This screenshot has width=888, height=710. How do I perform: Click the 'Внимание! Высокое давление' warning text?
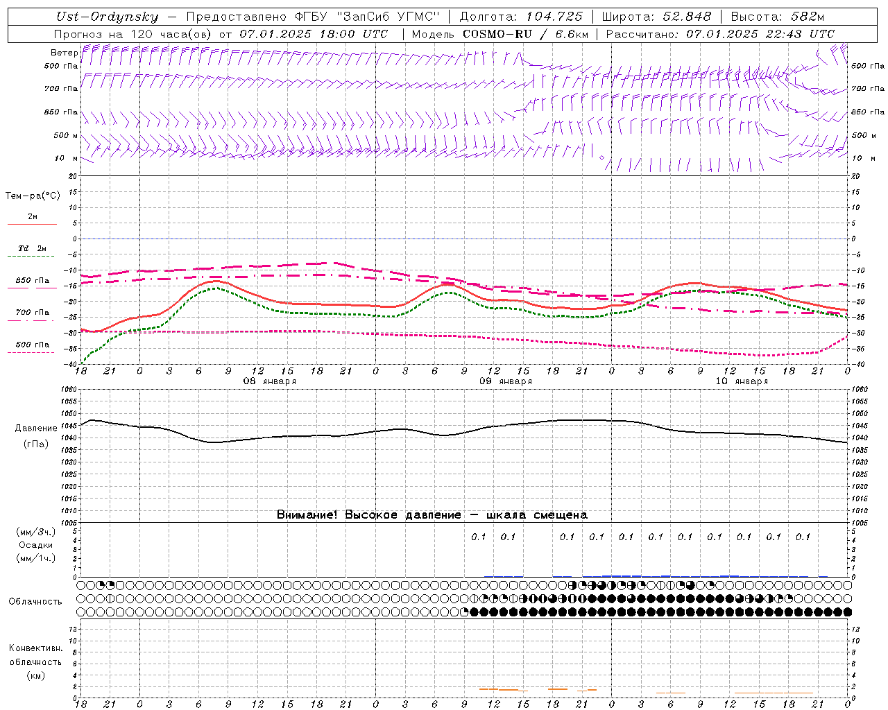(369, 515)
